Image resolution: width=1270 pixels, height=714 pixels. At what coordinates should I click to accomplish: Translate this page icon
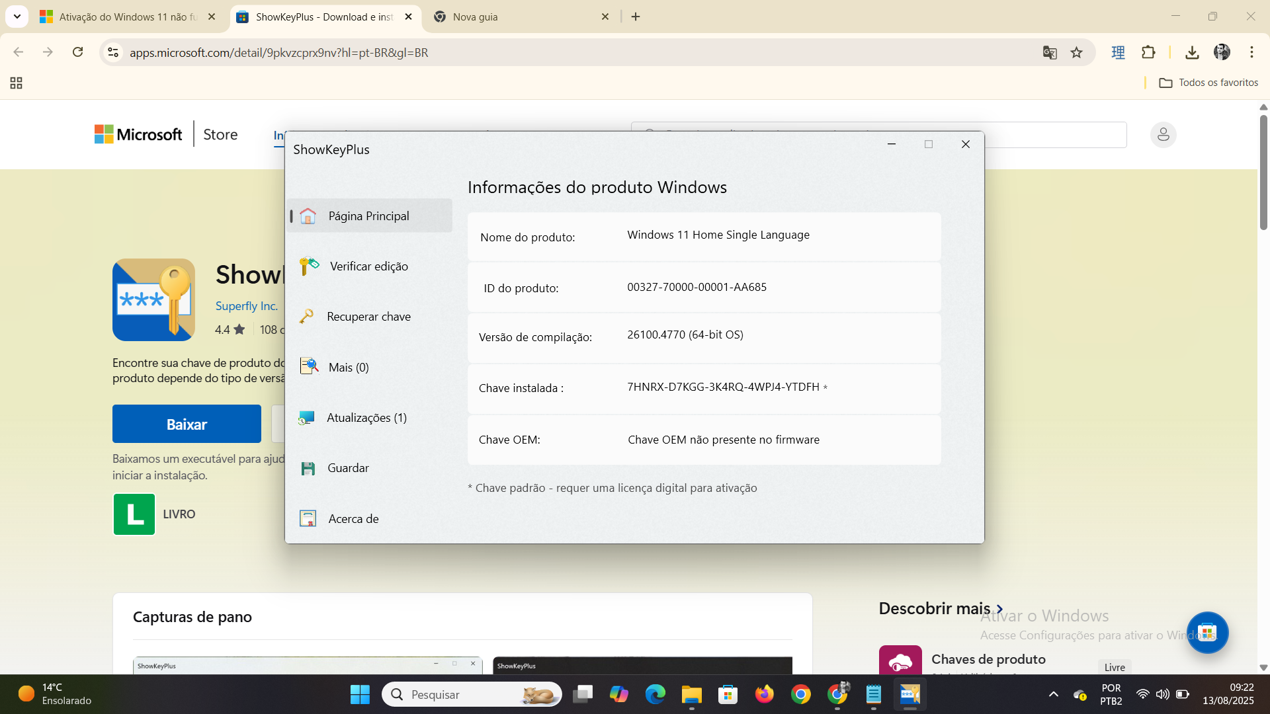pos(1050,52)
